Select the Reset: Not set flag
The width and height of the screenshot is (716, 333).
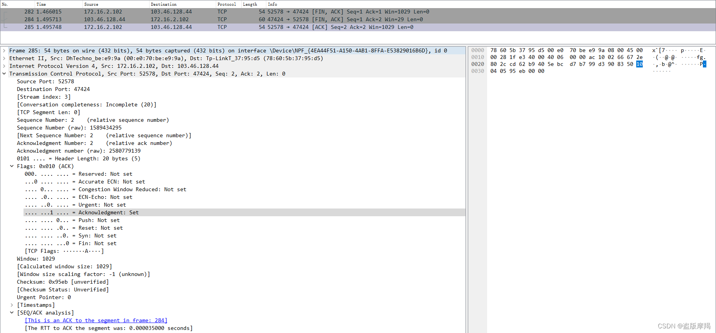[74, 228]
